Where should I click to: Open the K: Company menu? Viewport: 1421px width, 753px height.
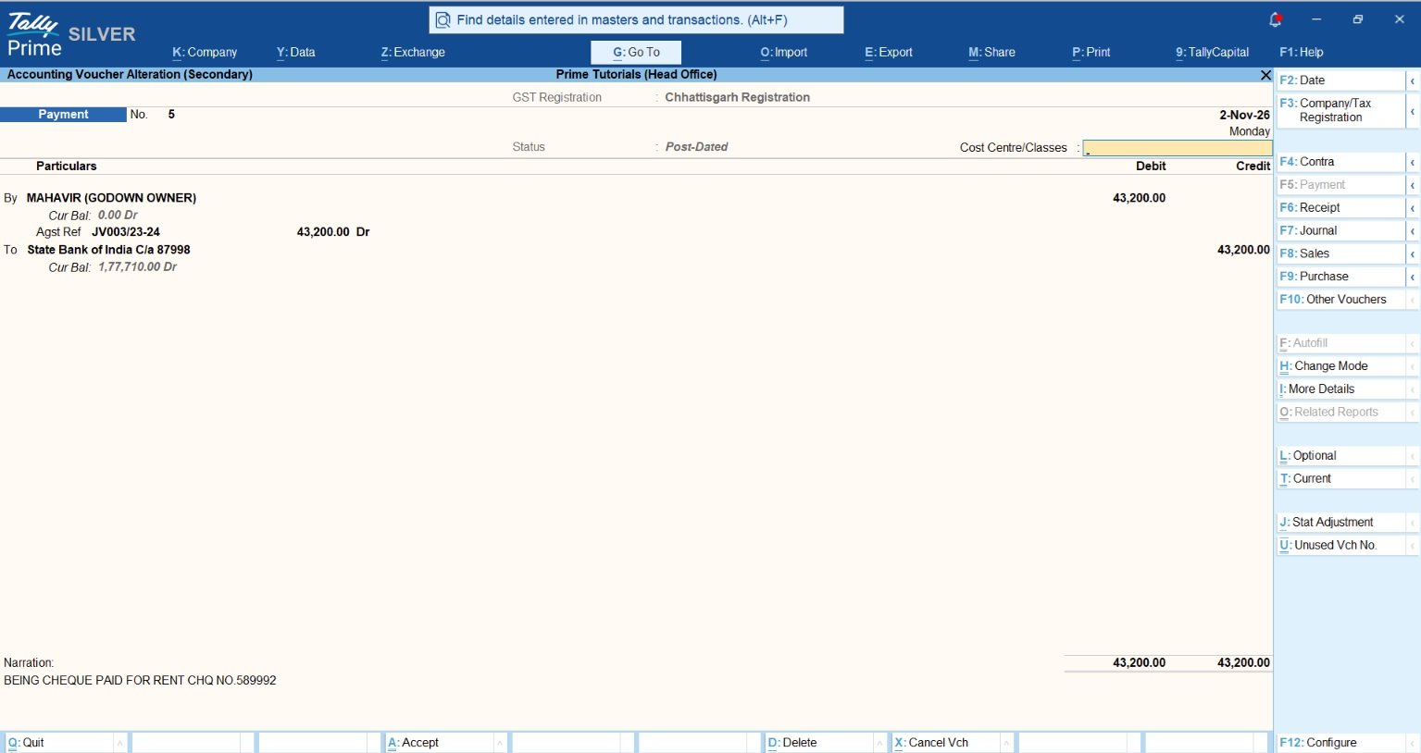point(205,53)
